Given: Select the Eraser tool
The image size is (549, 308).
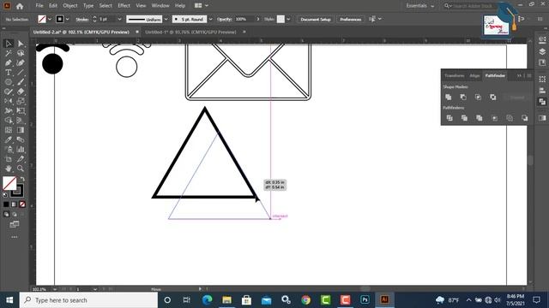Looking at the screenshot, I should coord(21,92).
